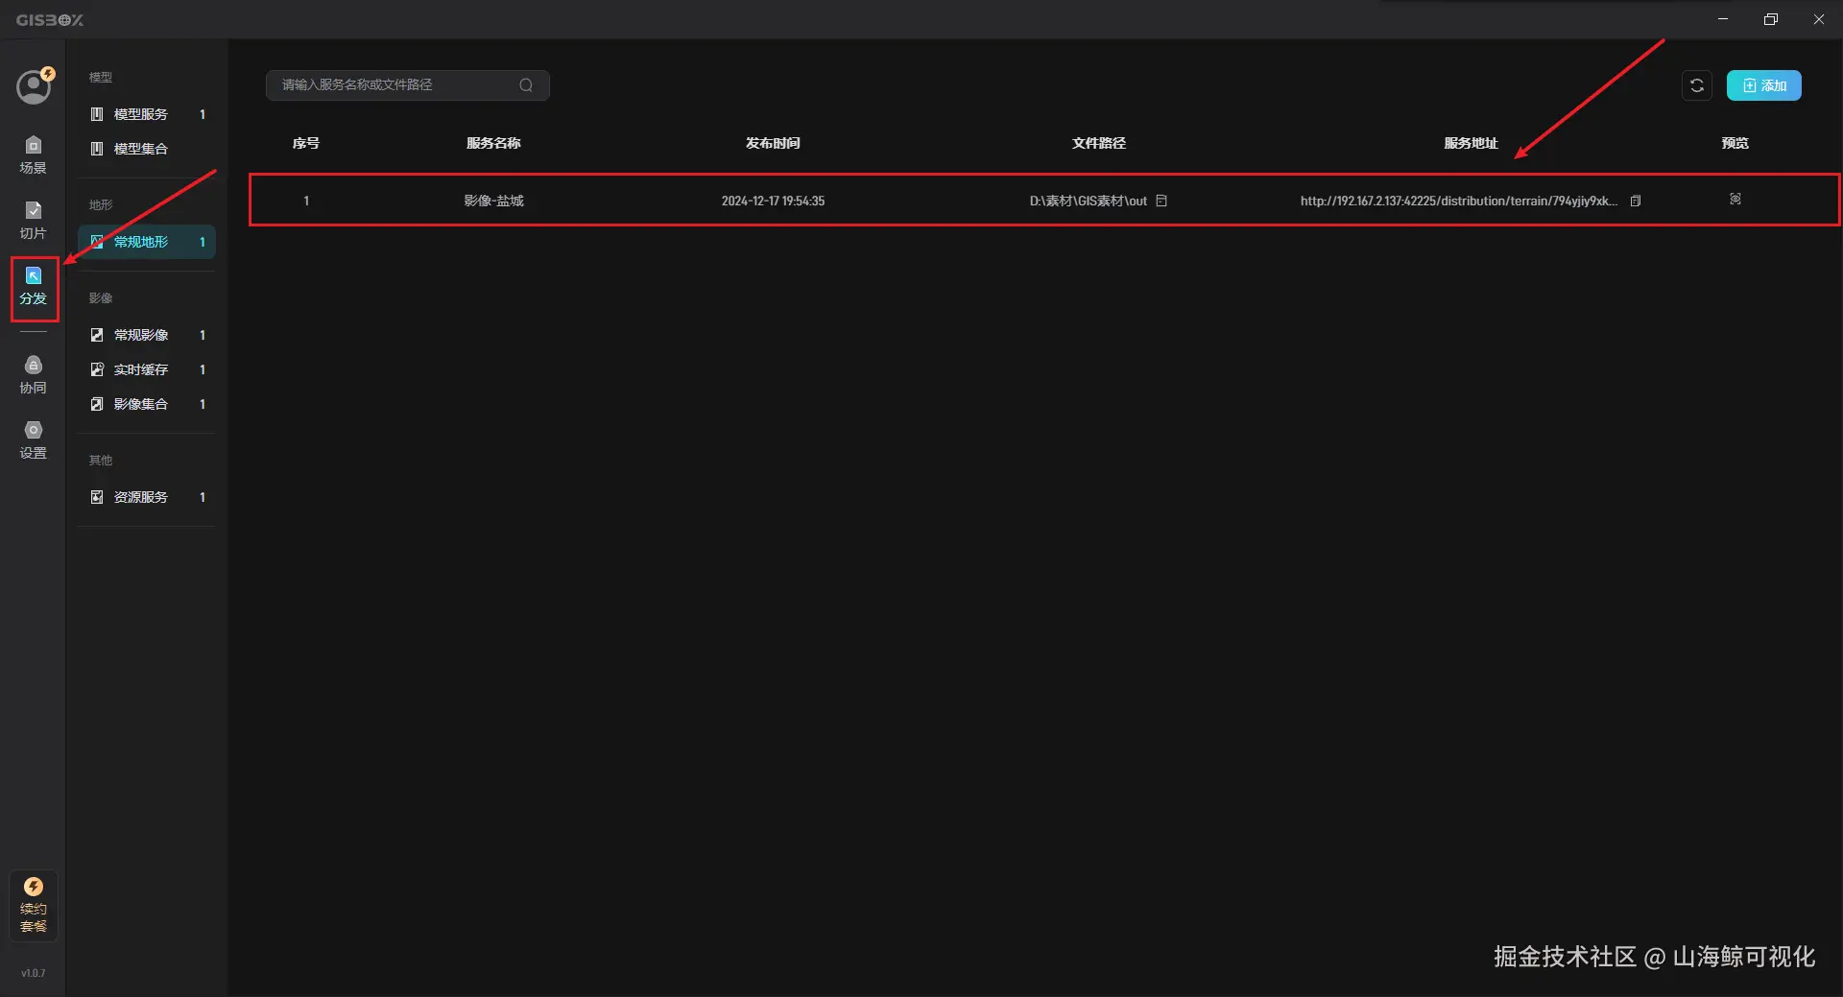Select 模型服务 in the side menu
Viewport: 1843px width, 997px height.
[147, 114]
